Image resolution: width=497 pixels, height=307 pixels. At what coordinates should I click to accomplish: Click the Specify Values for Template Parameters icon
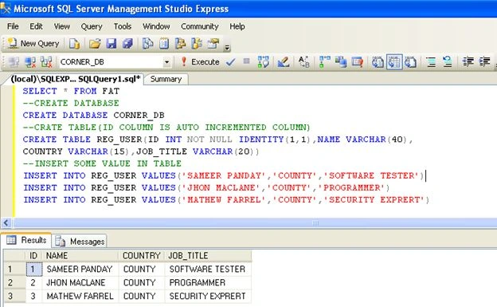tap(303, 62)
